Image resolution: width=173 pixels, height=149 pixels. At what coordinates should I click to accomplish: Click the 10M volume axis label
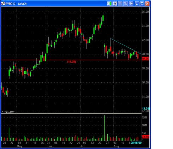click(x=144, y=125)
